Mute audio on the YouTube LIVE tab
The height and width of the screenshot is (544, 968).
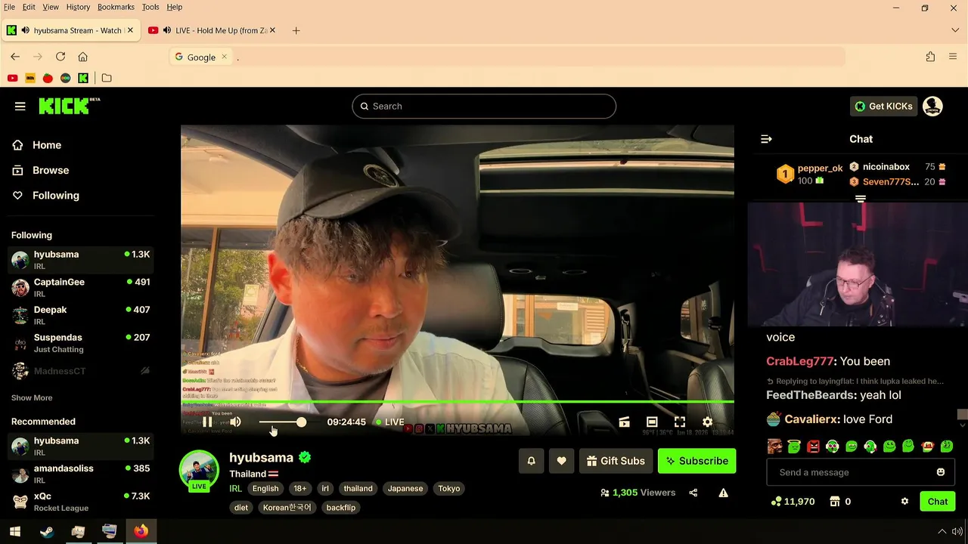click(x=166, y=30)
